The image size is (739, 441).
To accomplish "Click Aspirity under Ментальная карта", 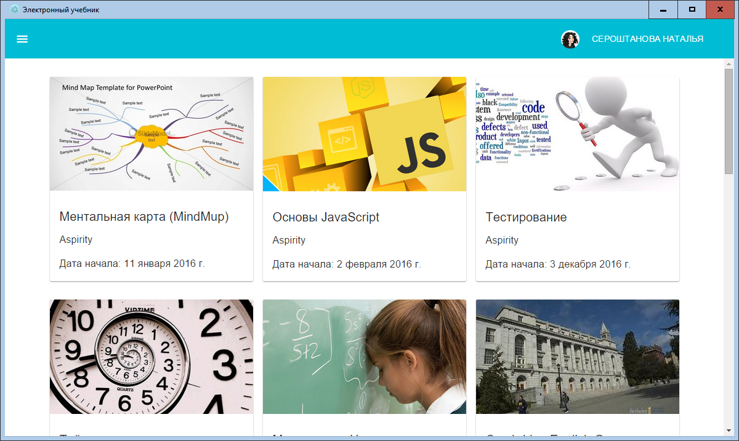I will 76,240.
